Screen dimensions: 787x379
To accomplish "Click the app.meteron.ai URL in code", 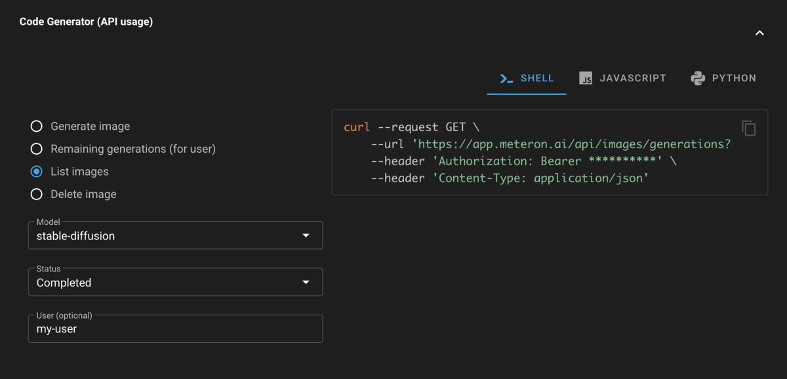I will point(571,144).
